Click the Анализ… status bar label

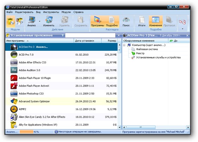(x=12, y=132)
